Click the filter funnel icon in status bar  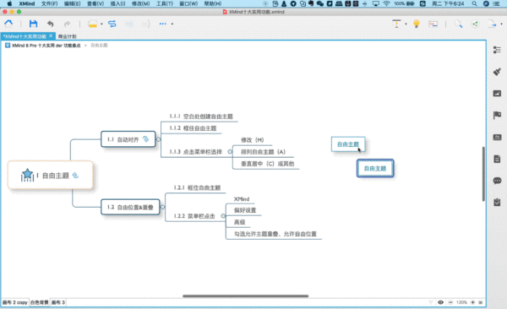point(431,302)
